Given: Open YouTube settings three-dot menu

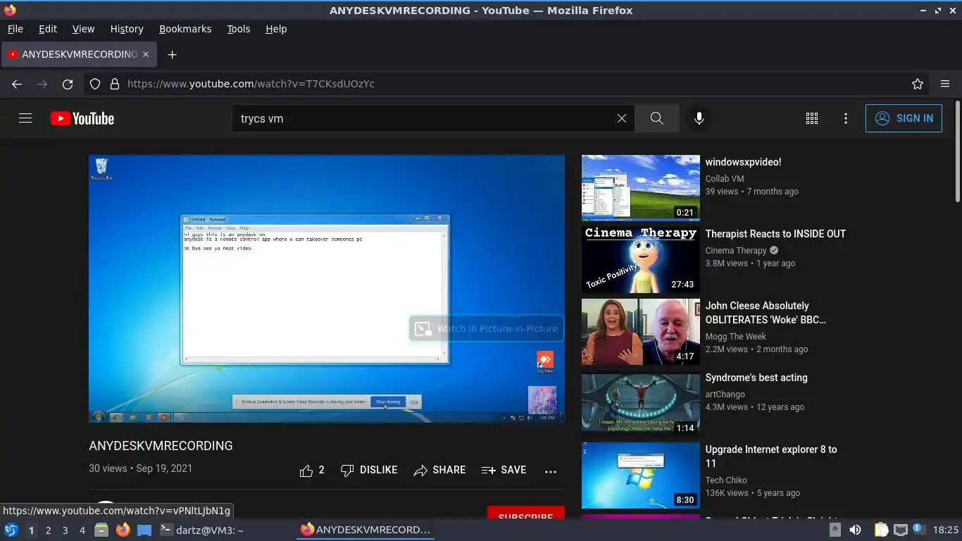Looking at the screenshot, I should [x=846, y=118].
